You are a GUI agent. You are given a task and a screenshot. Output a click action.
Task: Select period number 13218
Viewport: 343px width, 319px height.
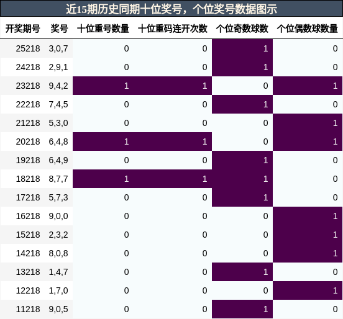pos(28,272)
